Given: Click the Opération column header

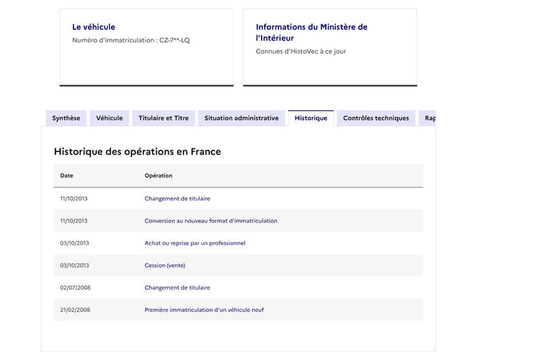Looking at the screenshot, I should (159, 175).
